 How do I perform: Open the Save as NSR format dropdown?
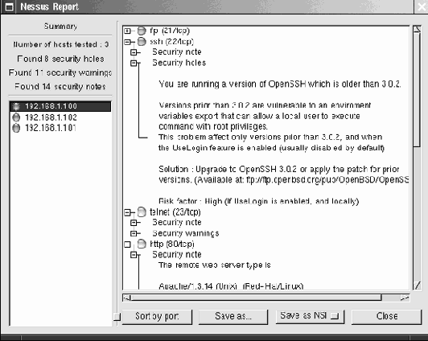pyautogui.click(x=310, y=316)
